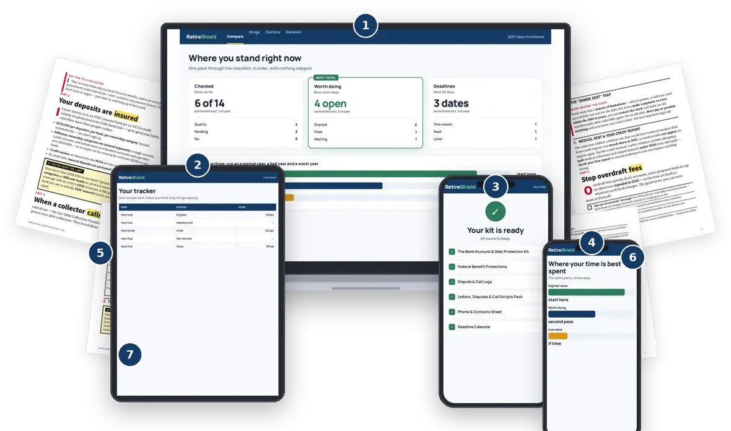Click the "Started" row in Worth doing card

click(365, 125)
